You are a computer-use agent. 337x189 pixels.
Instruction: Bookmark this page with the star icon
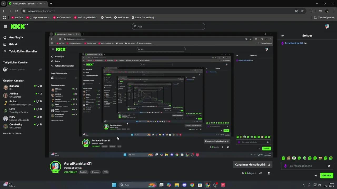tap(302, 11)
